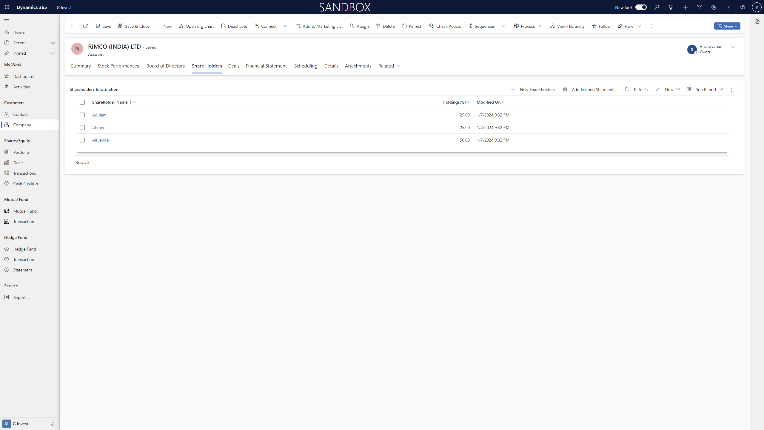Expand the Related tab dropdown
Screen dimensions: 764x430
tap(389, 66)
